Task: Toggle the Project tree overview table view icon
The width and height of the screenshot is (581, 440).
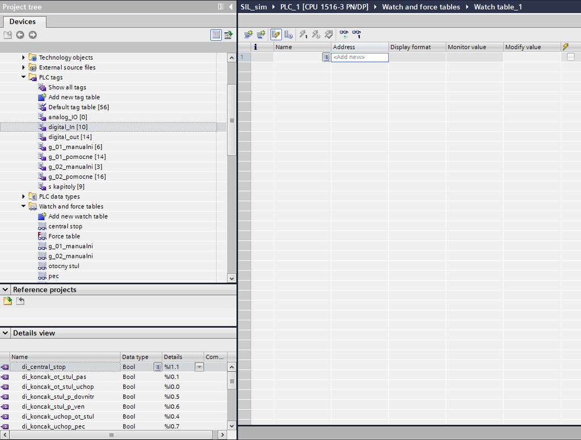Action: [216, 35]
